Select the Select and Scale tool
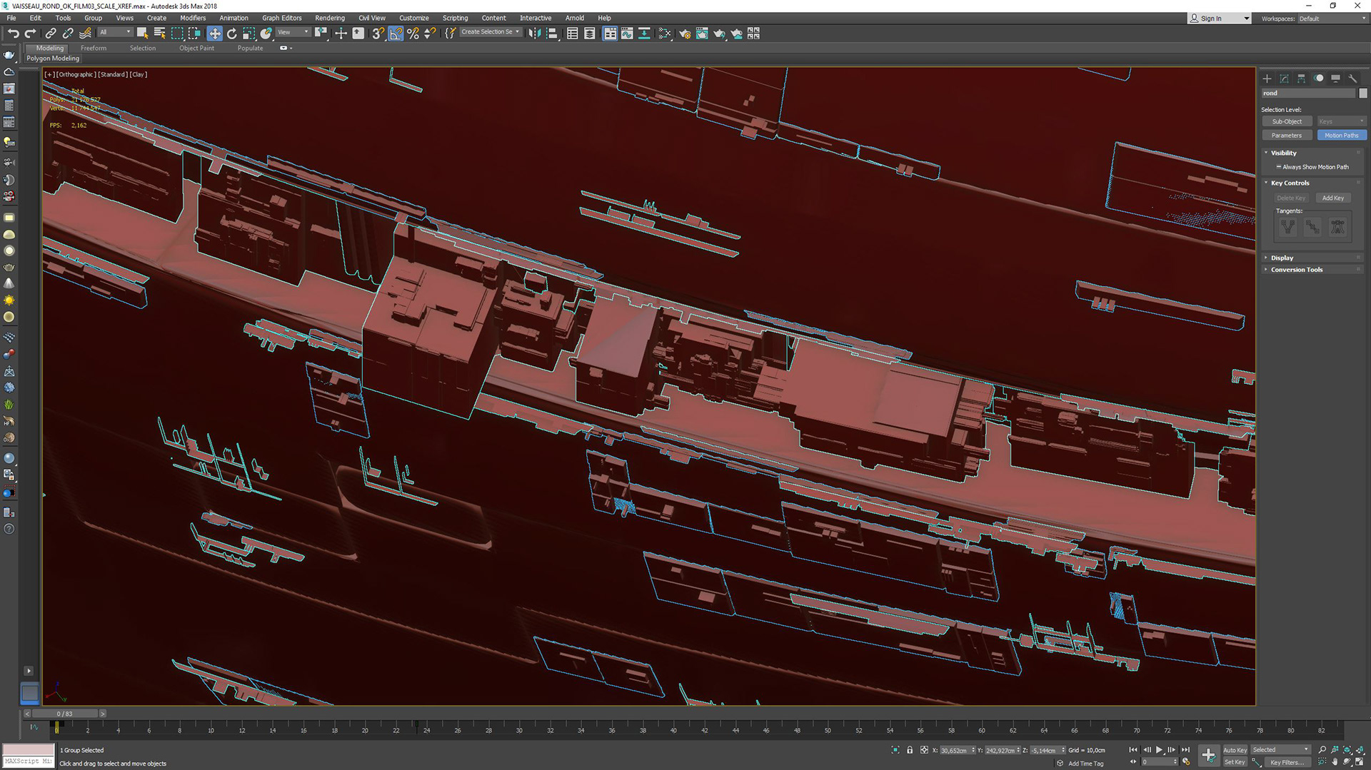 [248, 33]
